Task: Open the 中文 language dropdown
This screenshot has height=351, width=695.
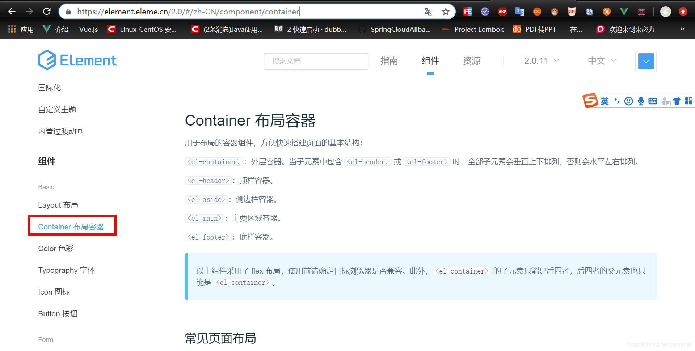Action: pos(601,61)
